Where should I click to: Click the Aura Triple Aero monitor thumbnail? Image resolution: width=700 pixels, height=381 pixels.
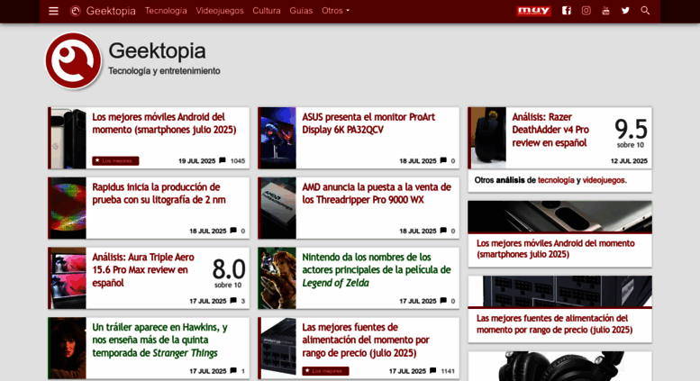(x=68, y=278)
